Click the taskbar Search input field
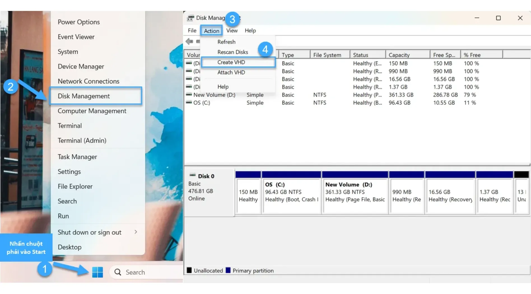 click(146, 272)
